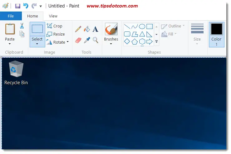Select the Magnifier tool
This screenshot has height=154, width=231.
[x=95, y=40]
